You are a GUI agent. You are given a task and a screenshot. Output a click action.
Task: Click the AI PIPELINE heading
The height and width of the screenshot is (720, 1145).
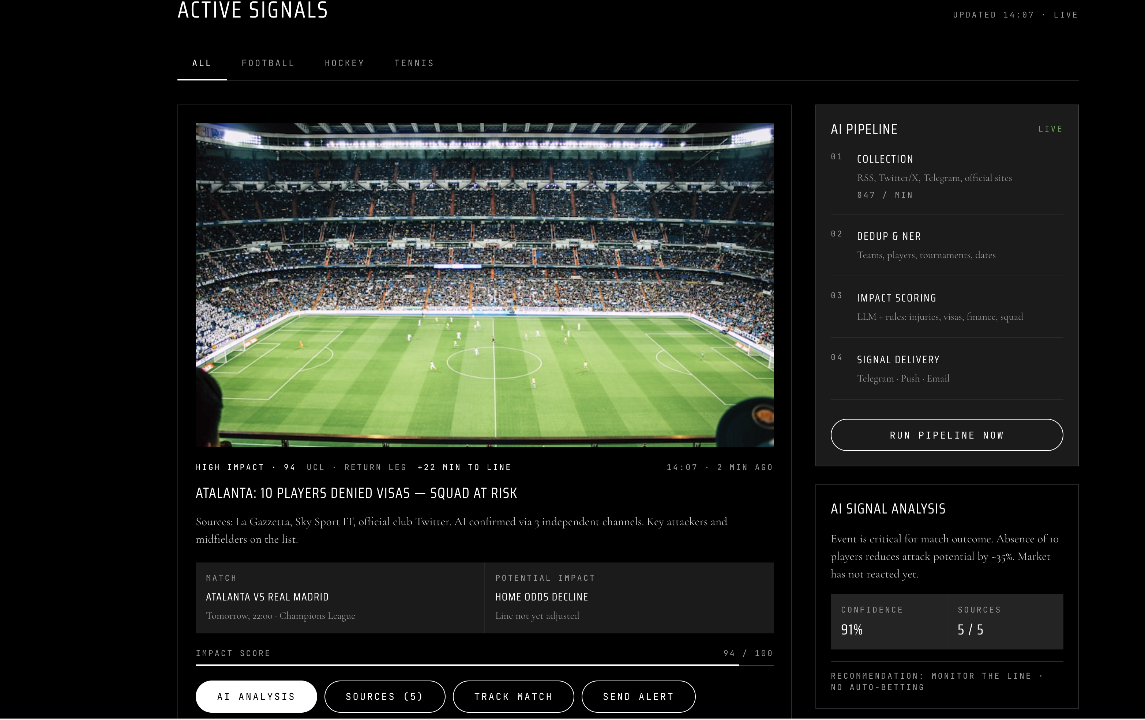[x=864, y=129]
